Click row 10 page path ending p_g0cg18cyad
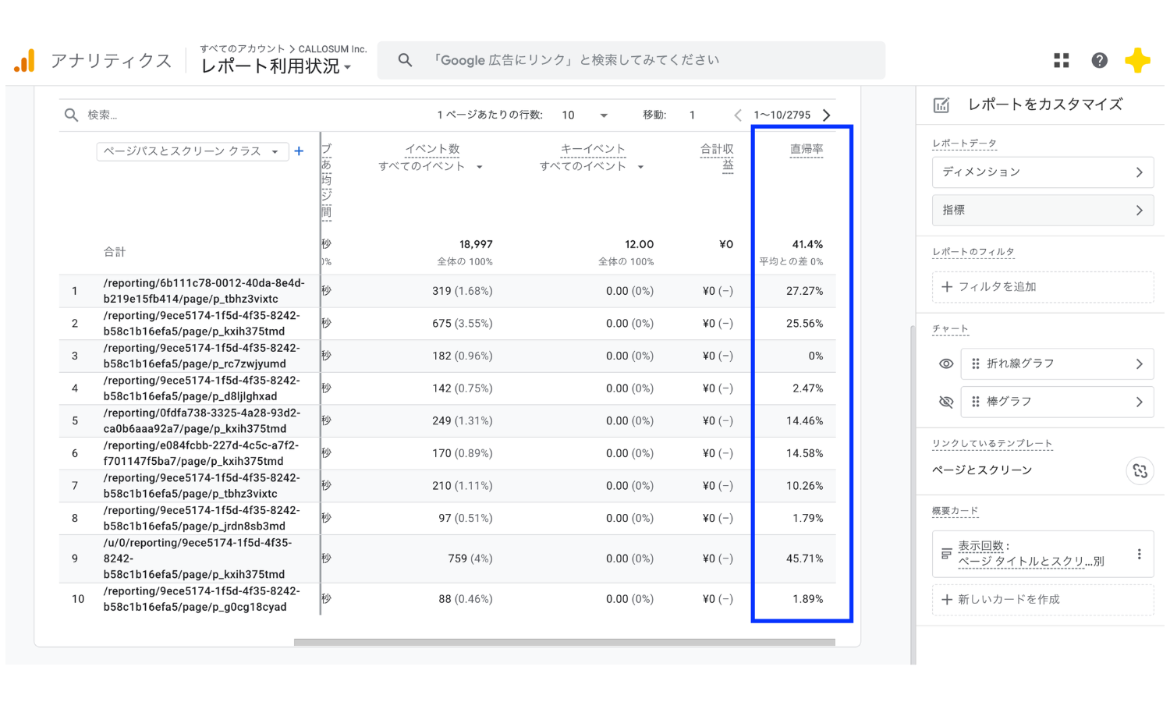This screenshot has width=1170, height=702. [x=201, y=599]
